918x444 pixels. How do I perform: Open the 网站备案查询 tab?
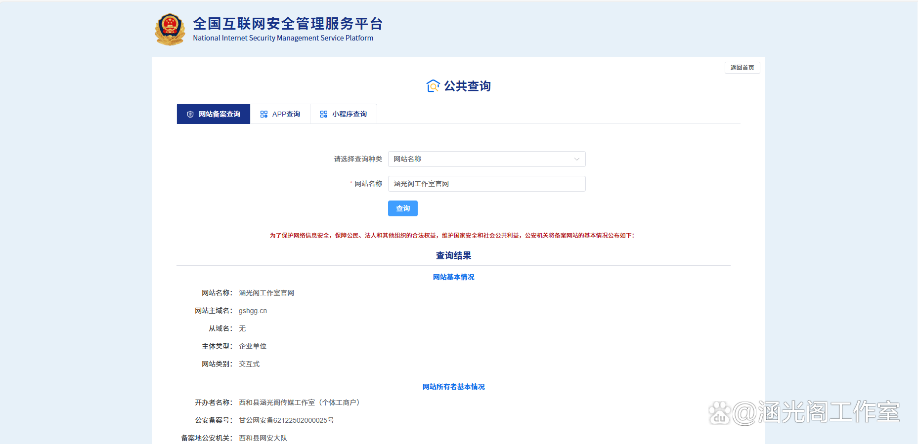214,114
